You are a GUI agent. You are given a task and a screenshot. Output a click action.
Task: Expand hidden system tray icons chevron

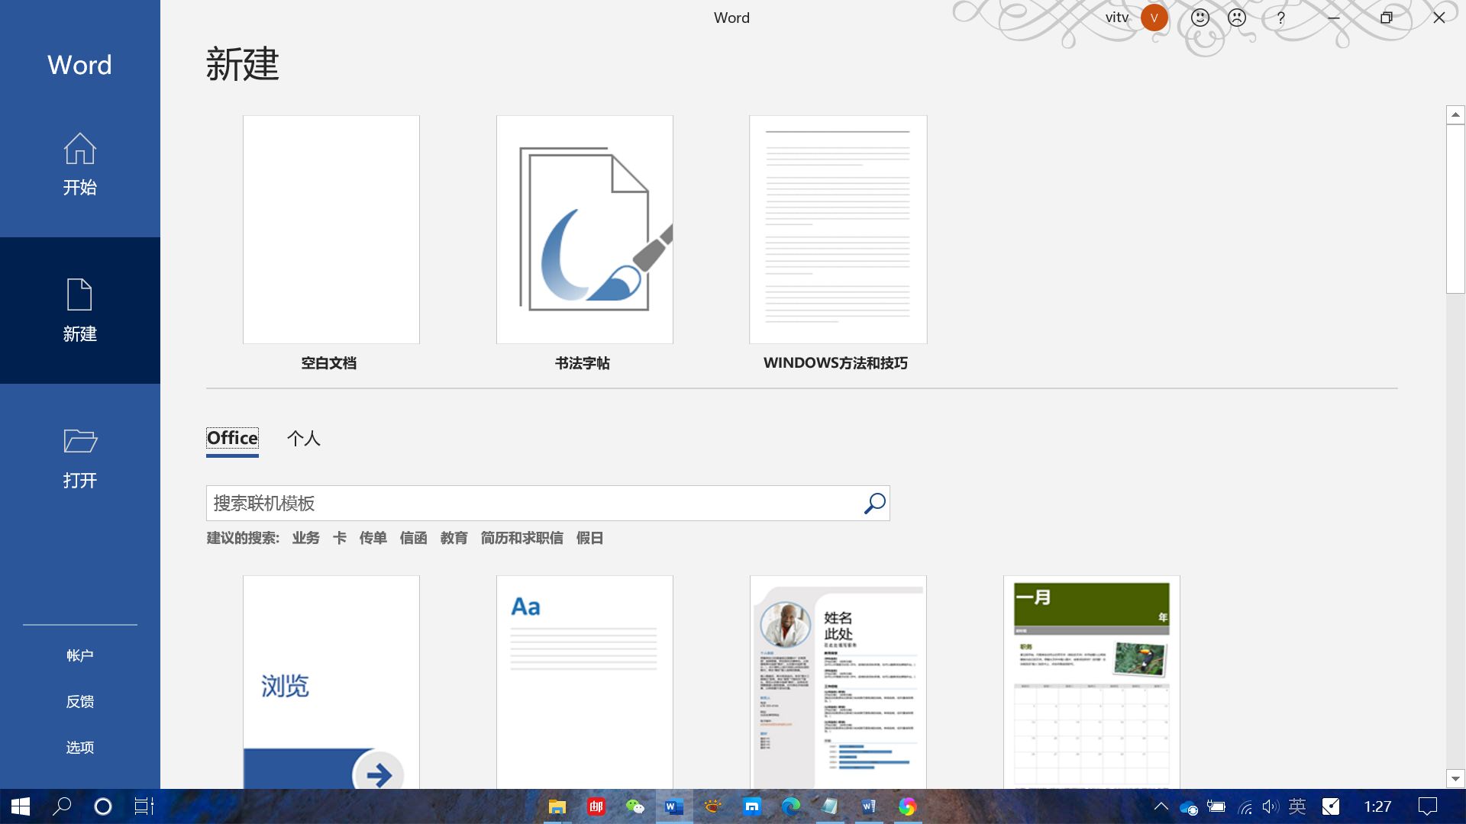[1161, 806]
